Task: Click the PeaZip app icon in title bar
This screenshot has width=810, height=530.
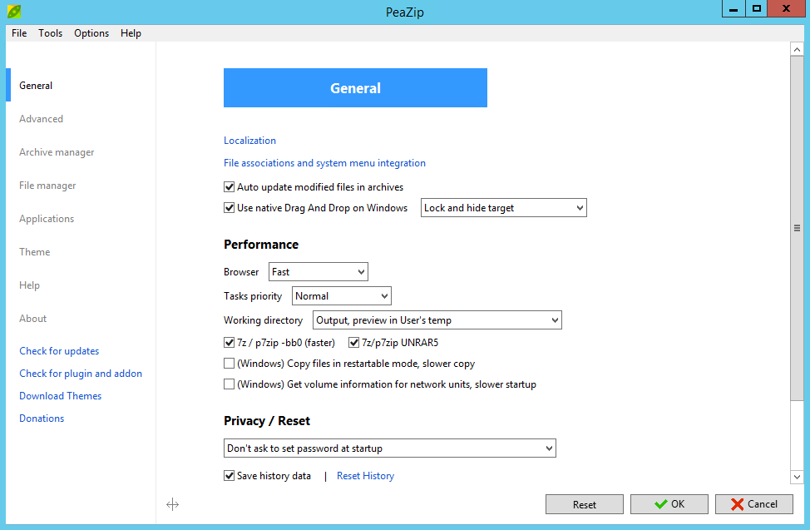Action: click(14, 11)
